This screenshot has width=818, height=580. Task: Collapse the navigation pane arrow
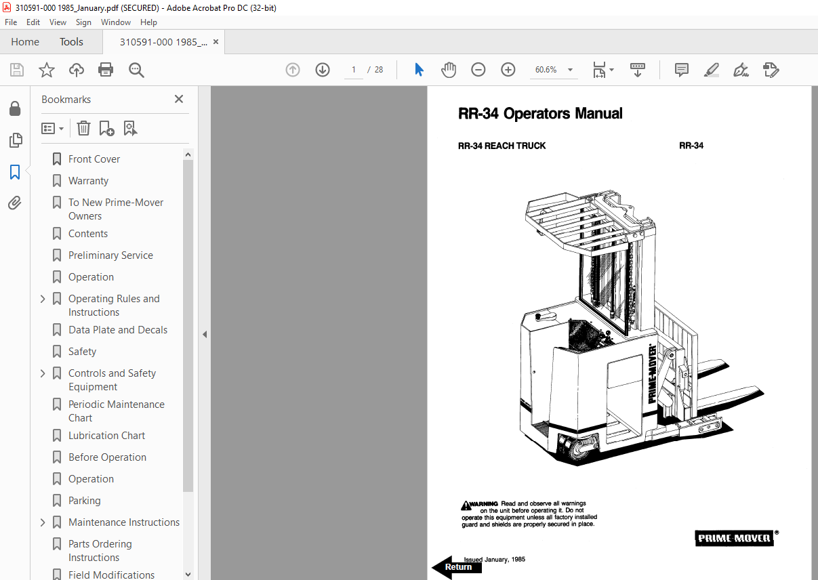pyautogui.click(x=205, y=334)
